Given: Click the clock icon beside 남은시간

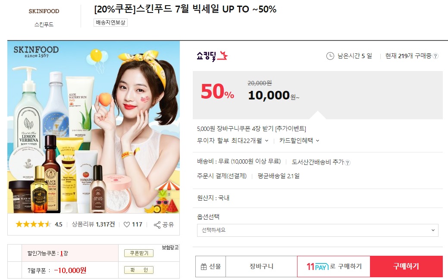Looking at the screenshot, I should (330, 56).
